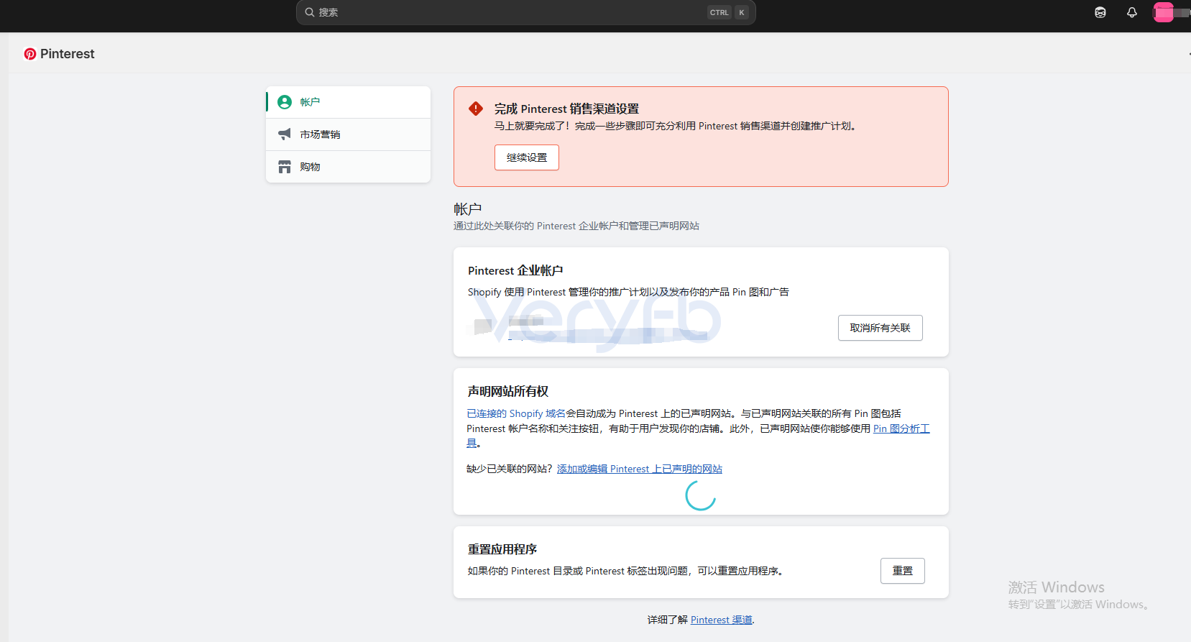Open the pink account avatar menu
The width and height of the screenshot is (1191, 642).
(1164, 12)
